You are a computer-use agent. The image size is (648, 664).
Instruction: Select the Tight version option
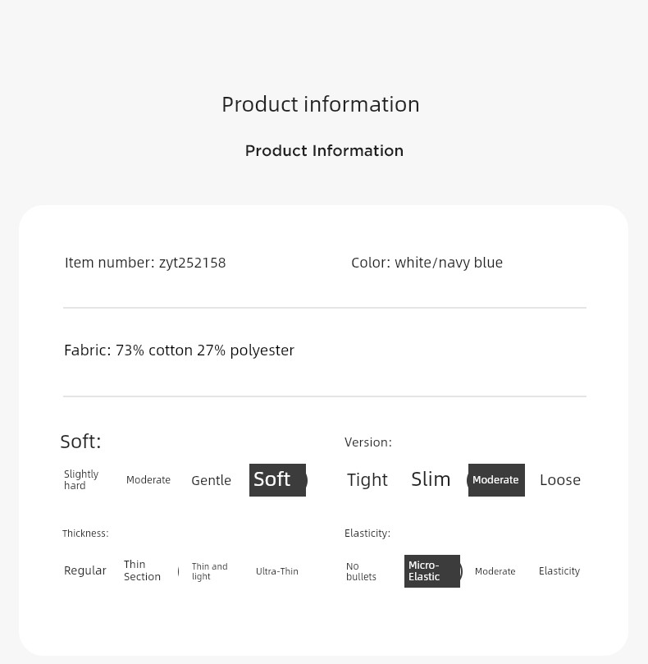click(x=367, y=480)
